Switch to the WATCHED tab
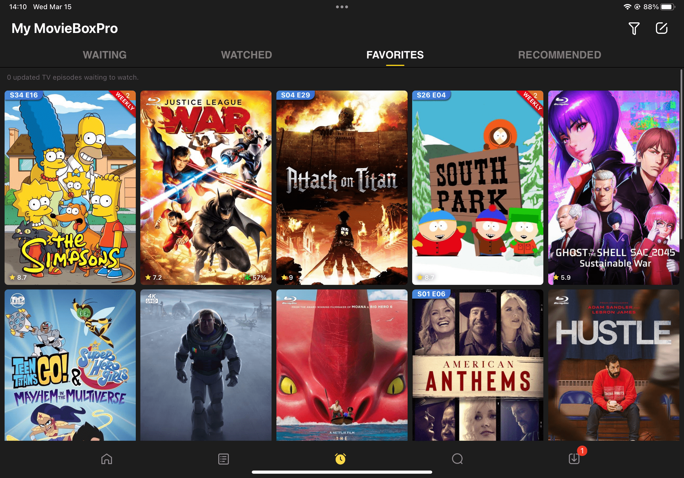 tap(246, 55)
